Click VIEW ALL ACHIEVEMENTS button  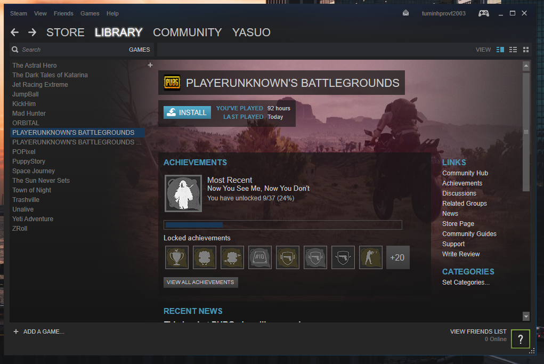pos(200,282)
